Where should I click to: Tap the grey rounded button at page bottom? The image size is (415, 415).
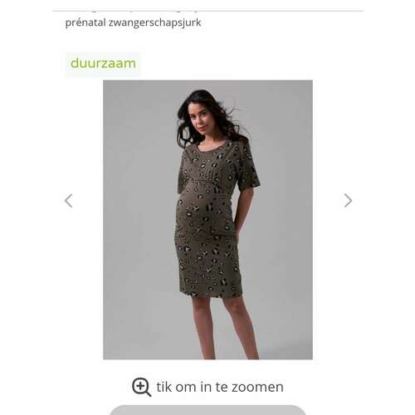tap(207, 410)
